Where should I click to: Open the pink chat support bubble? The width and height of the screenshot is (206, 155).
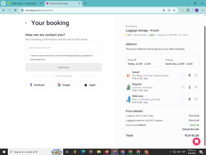point(196,141)
